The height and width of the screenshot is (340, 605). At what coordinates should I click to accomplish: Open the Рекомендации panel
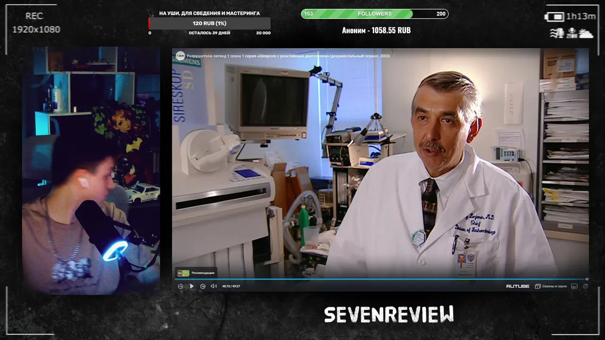(x=196, y=273)
